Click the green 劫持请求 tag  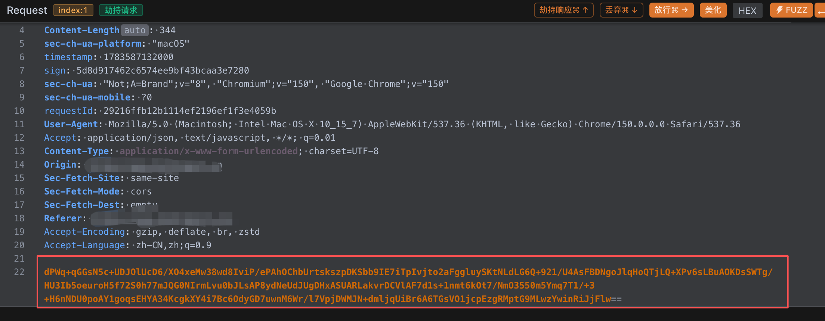tap(121, 10)
